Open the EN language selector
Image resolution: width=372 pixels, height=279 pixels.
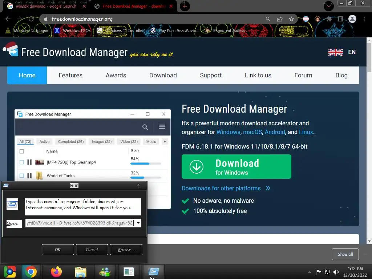click(352, 52)
